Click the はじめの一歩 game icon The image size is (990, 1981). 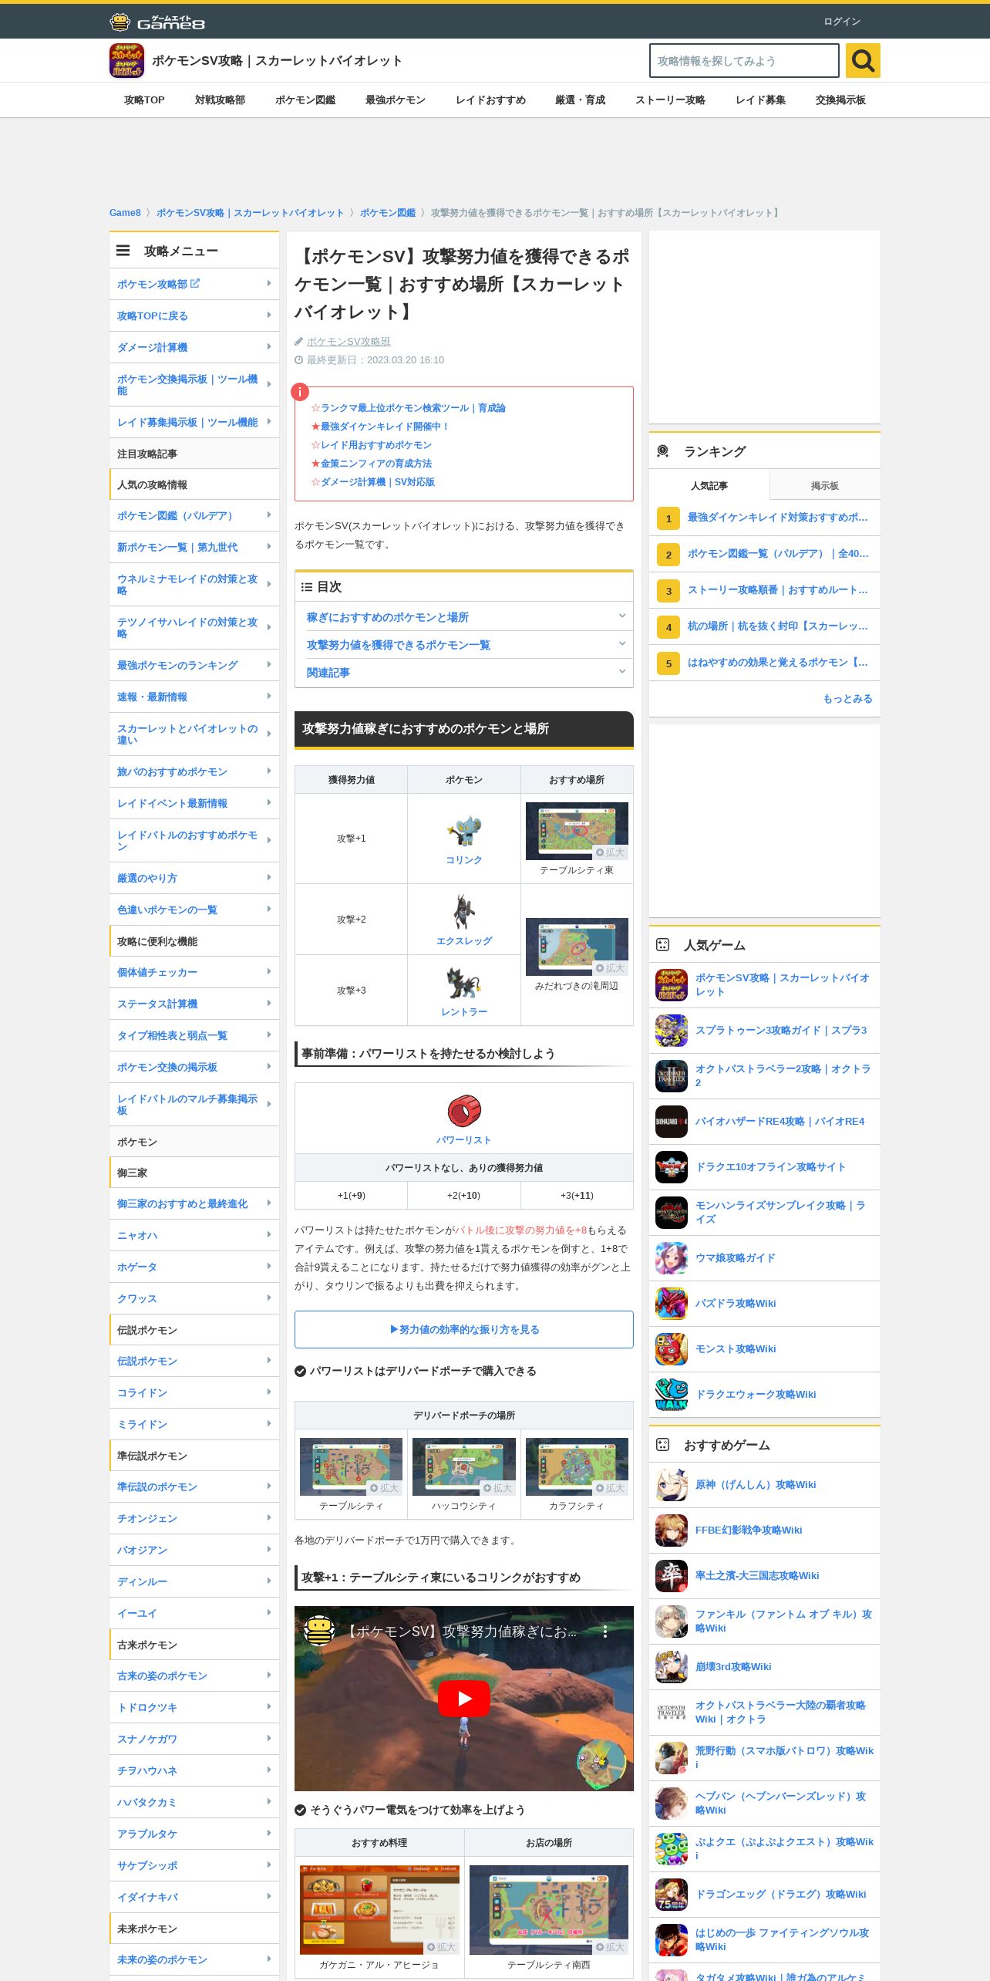[671, 1939]
